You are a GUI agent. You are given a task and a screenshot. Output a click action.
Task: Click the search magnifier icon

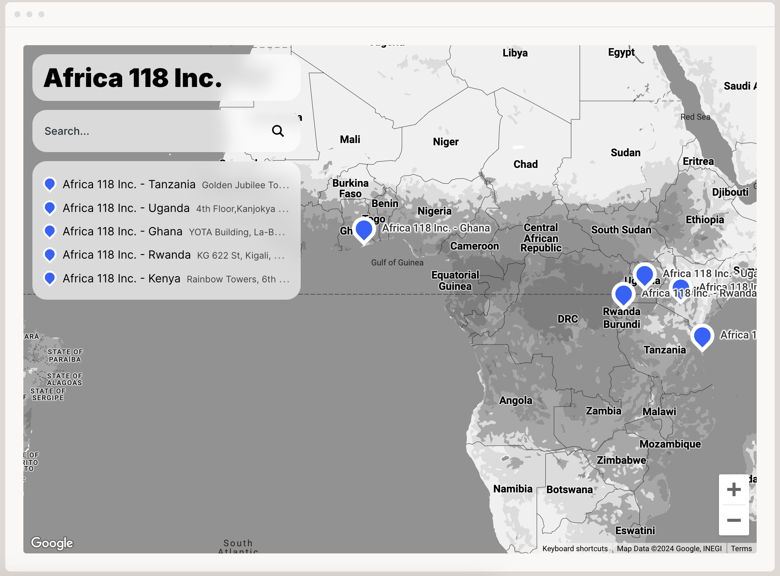click(278, 131)
